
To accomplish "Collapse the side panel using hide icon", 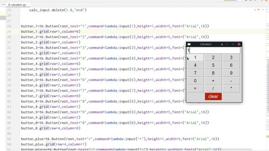I will tap(3, 5).
